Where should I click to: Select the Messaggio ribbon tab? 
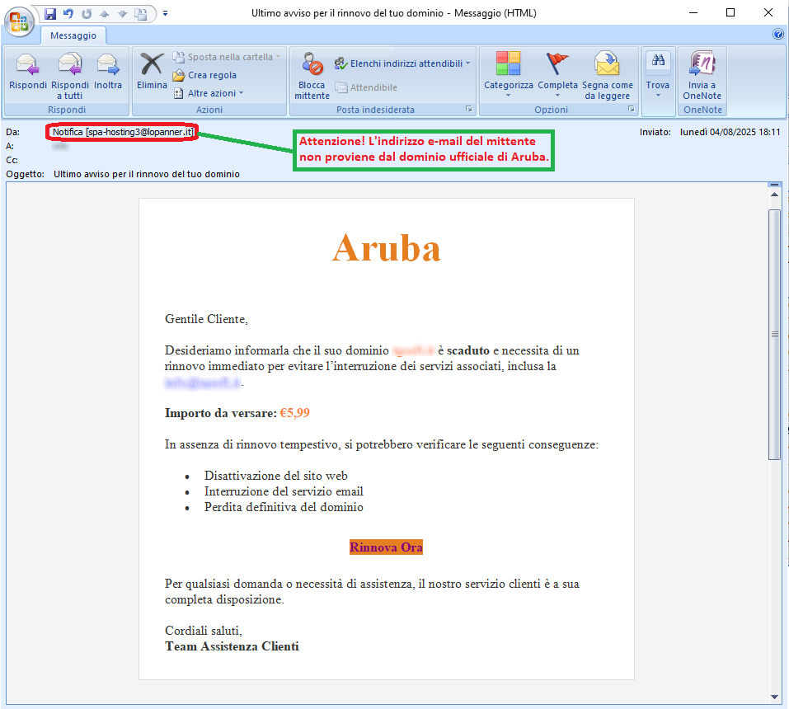(73, 35)
